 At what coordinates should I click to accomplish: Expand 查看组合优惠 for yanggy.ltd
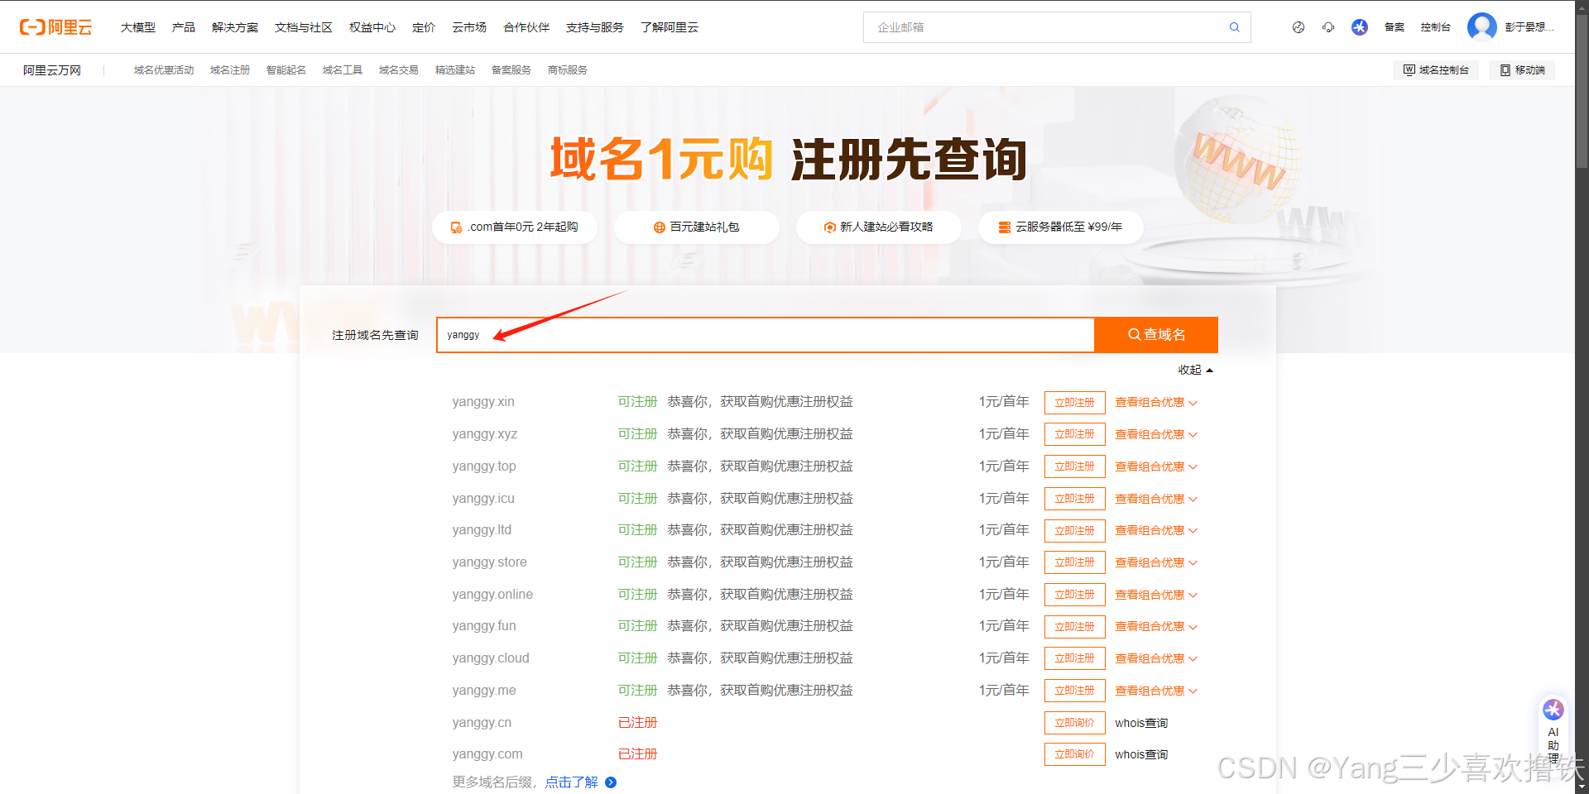1156,530
